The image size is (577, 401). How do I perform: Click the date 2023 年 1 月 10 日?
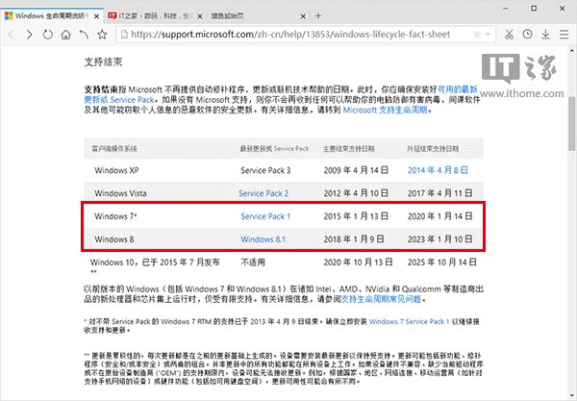pyautogui.click(x=440, y=239)
